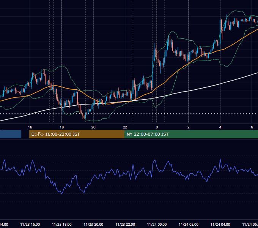Viewport: 258px width, 228px height.
Task: Click hour label 20 on price chart axis
Action: (x=93, y=127)
